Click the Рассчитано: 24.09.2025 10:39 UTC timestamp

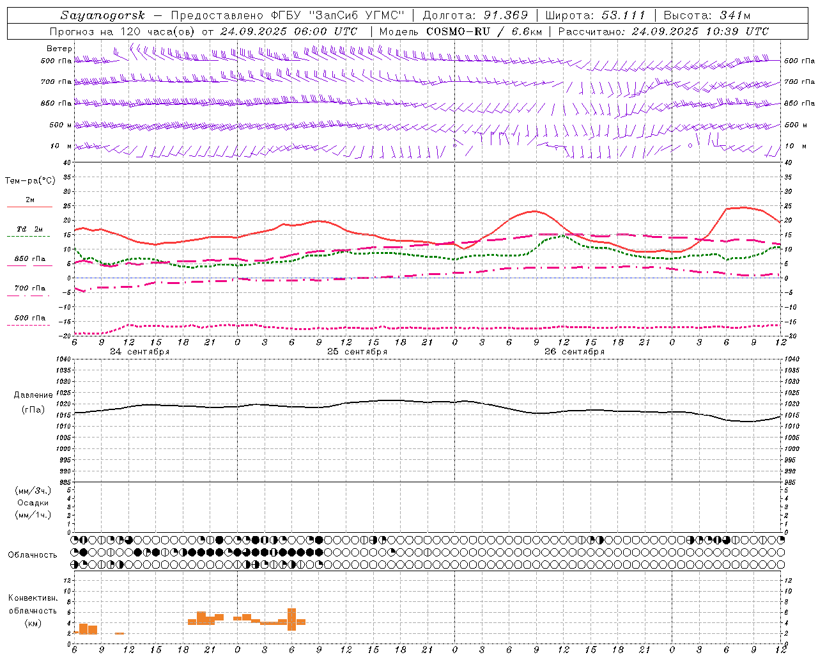663,31
